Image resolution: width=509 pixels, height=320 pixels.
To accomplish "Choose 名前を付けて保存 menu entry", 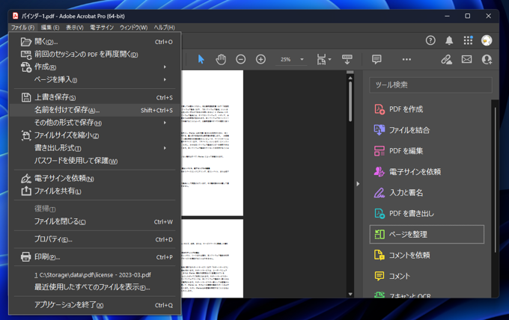I will click(x=95, y=110).
